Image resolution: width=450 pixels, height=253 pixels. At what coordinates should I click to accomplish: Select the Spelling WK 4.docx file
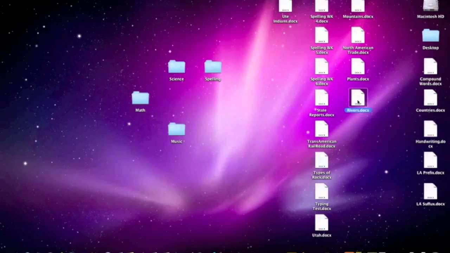point(322,6)
